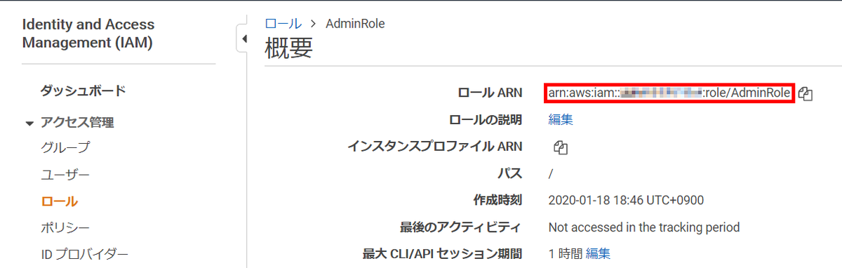Viewport: 842px width, 268px height.
Task: Click the 1 時間 session duration value
Action: (565, 253)
